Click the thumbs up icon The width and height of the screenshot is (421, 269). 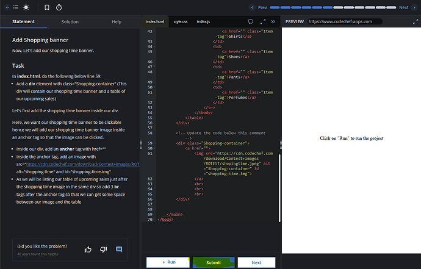[x=88, y=249]
